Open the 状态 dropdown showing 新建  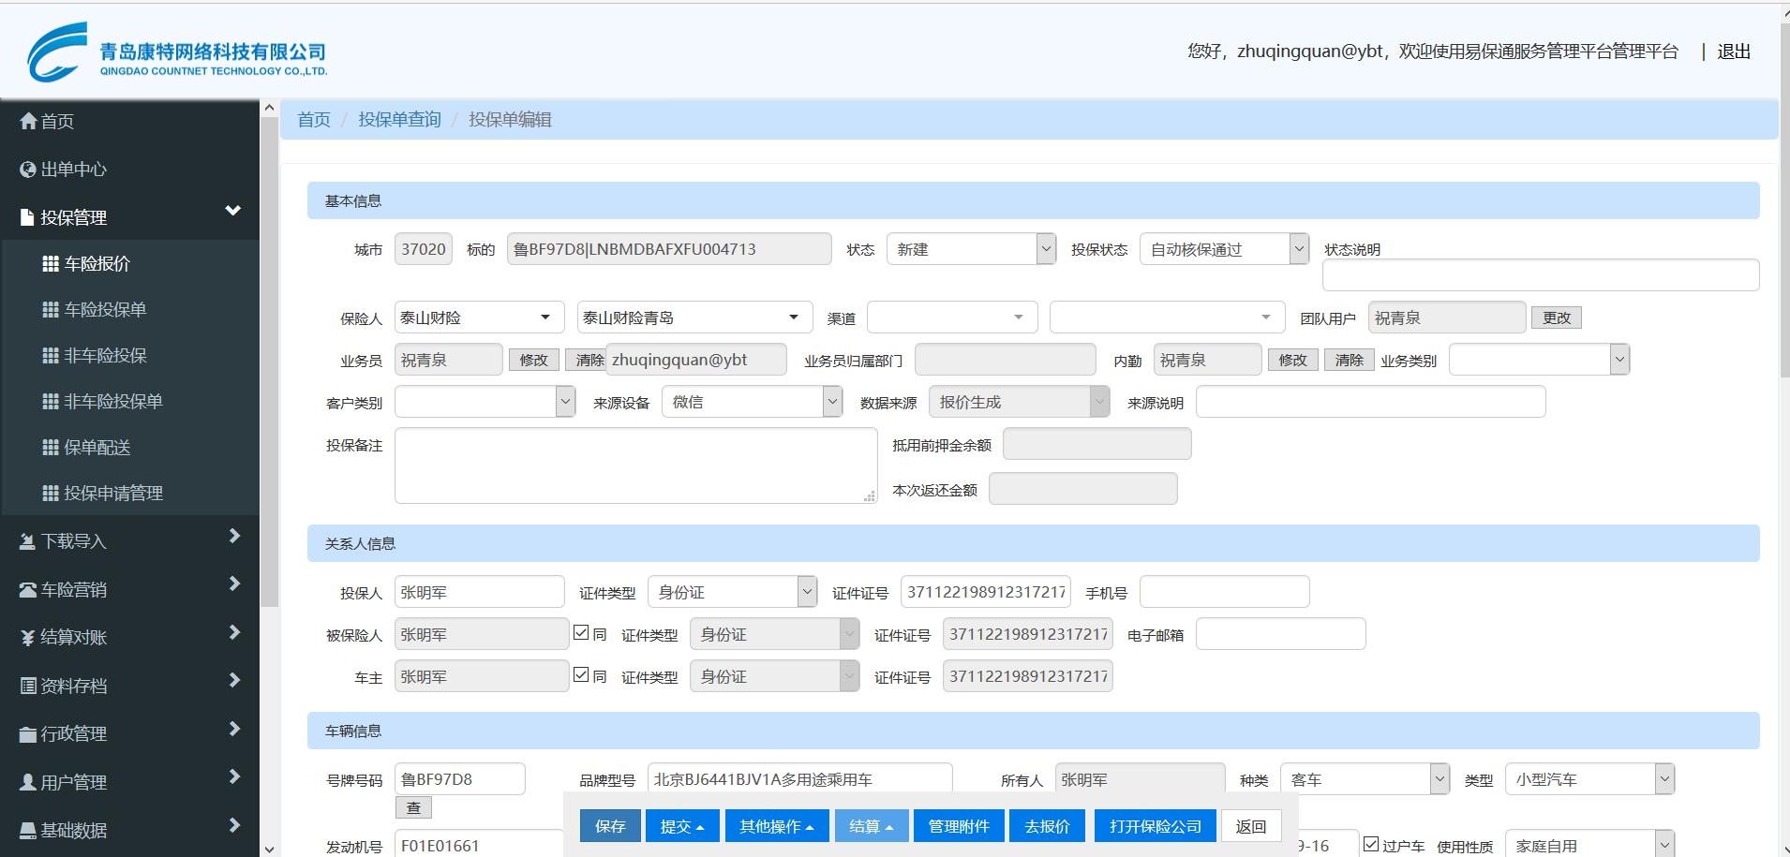pos(971,249)
